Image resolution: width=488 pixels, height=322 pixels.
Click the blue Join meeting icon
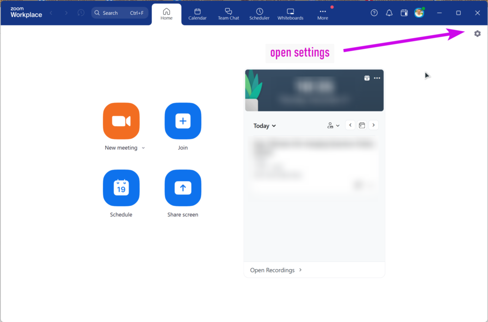click(183, 121)
